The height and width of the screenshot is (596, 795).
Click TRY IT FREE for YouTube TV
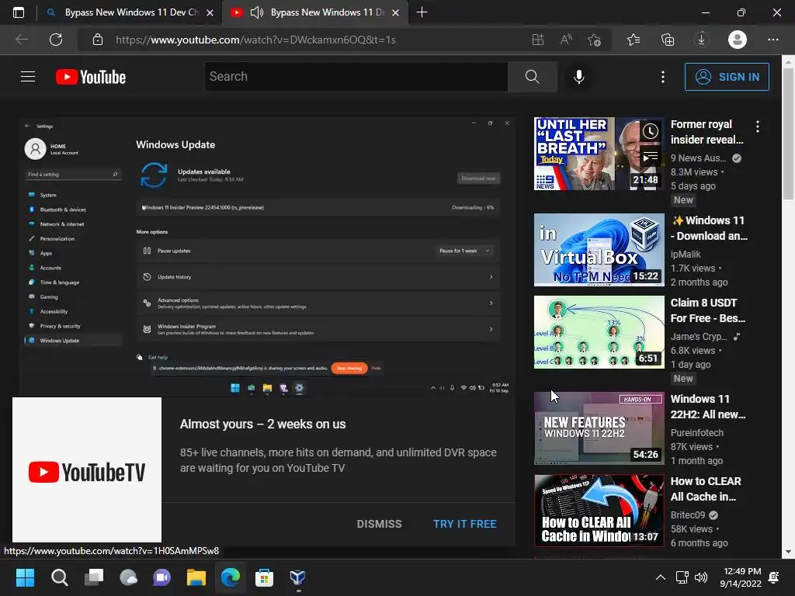point(464,524)
